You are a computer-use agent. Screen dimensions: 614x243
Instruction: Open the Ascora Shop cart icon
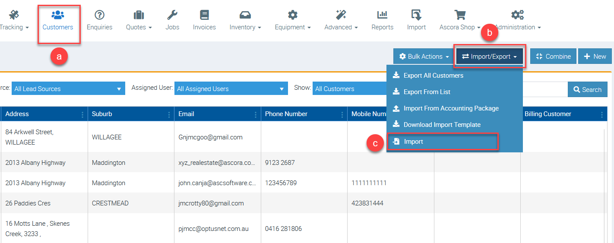click(x=460, y=16)
